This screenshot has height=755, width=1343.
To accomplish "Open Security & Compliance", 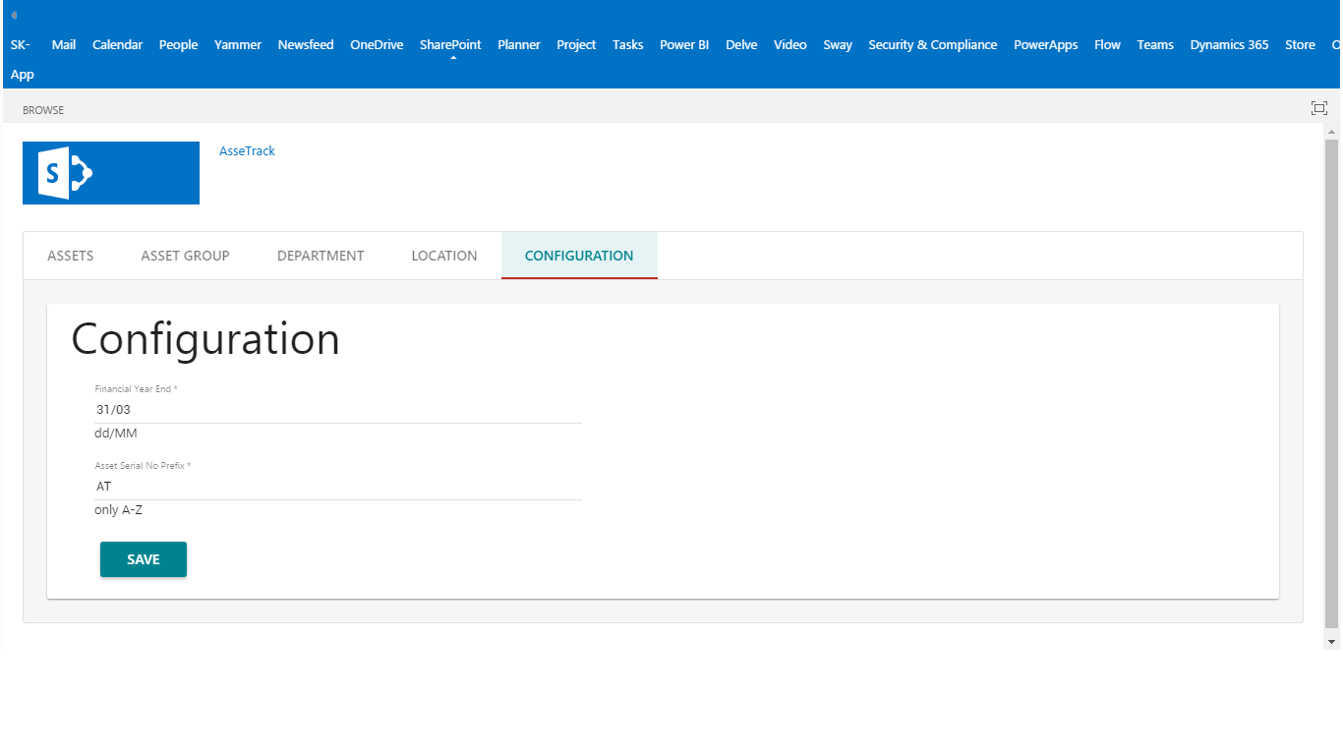I will (x=932, y=44).
